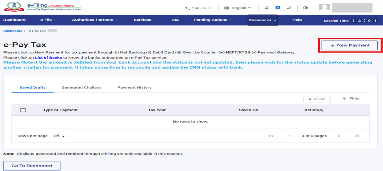Expand the Call Us dropdown
This screenshot has height=171, width=383.
pyautogui.click(x=198, y=8)
